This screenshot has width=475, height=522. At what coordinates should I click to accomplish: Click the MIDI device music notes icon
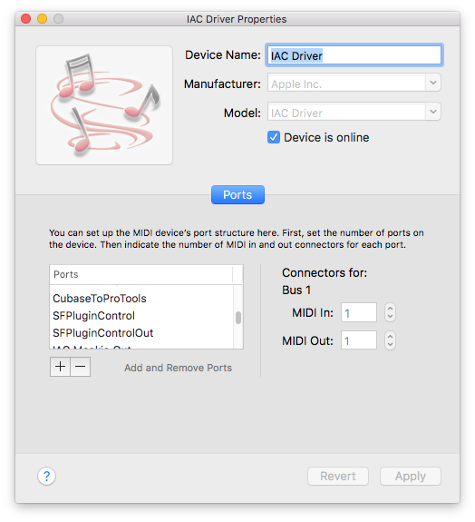coord(104,105)
